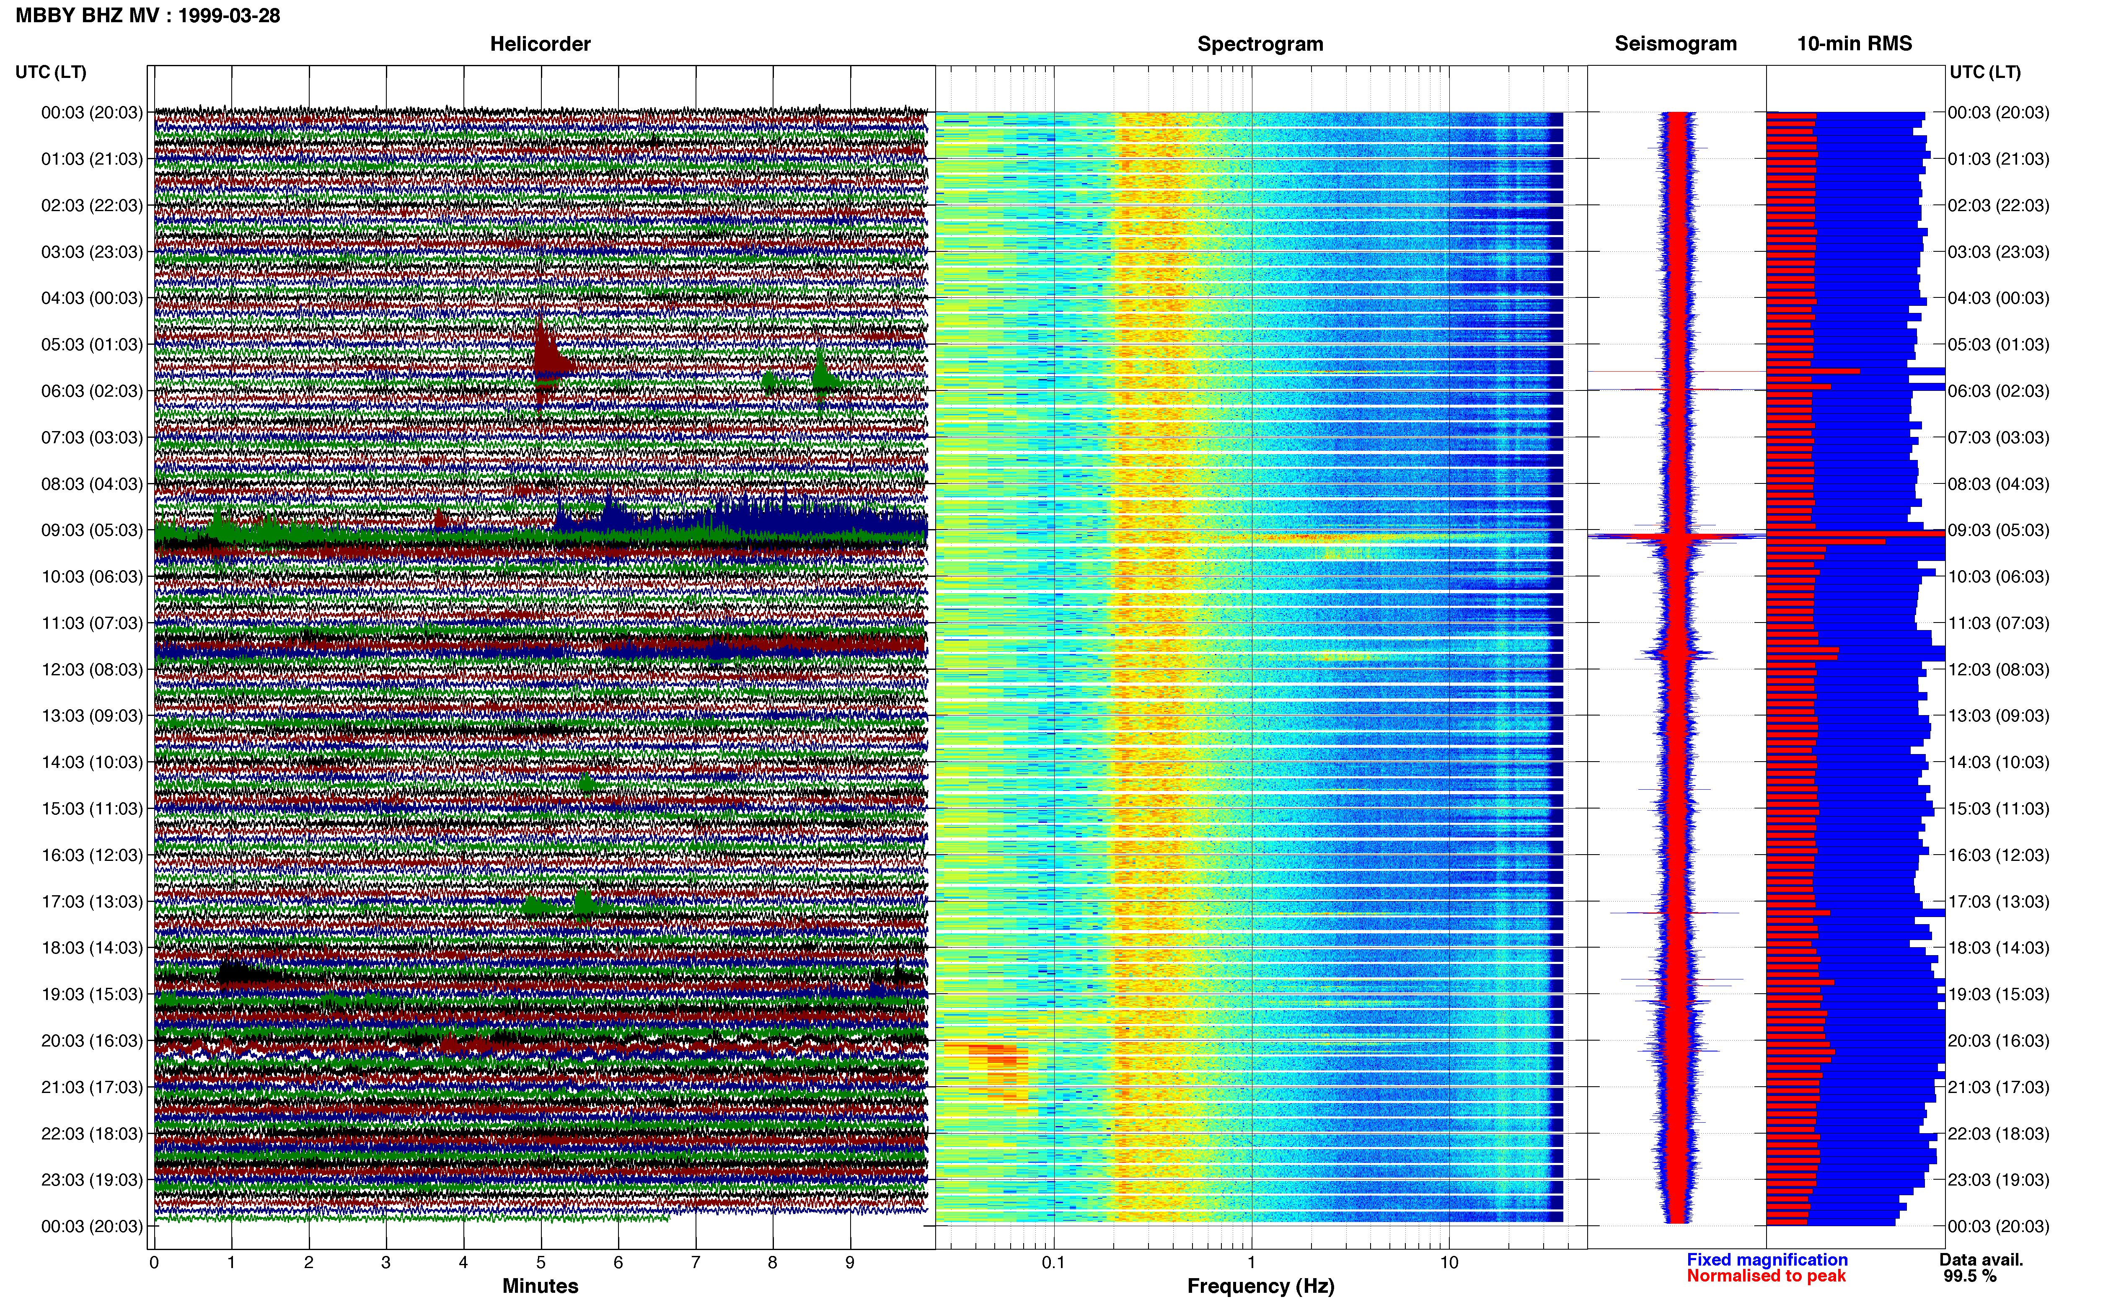Click the Helicorder panel heading

540,44
